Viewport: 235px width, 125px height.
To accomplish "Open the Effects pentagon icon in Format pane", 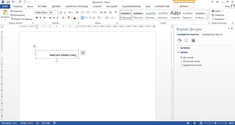I will pos(186,40).
